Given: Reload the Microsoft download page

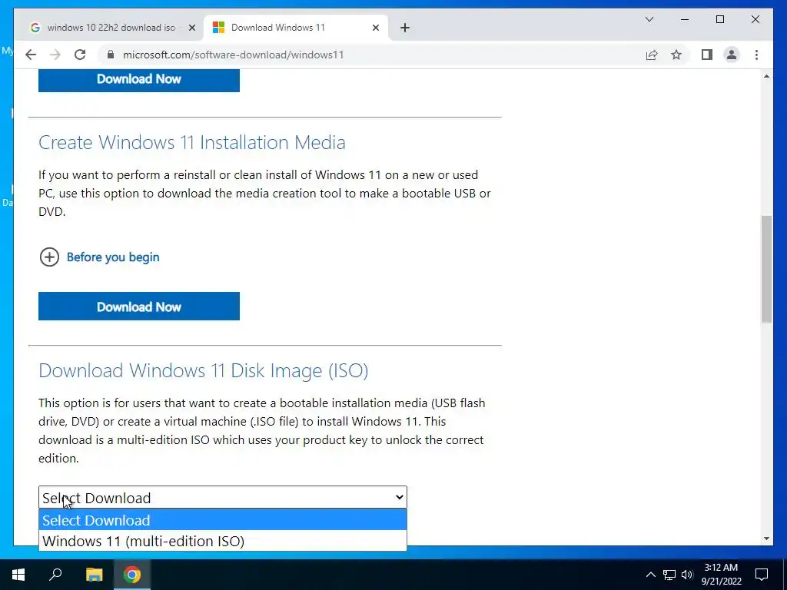Looking at the screenshot, I should 80,55.
